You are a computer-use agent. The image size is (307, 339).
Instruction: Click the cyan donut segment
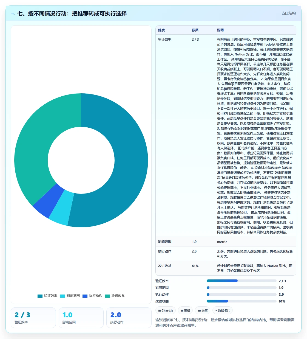(62, 209)
